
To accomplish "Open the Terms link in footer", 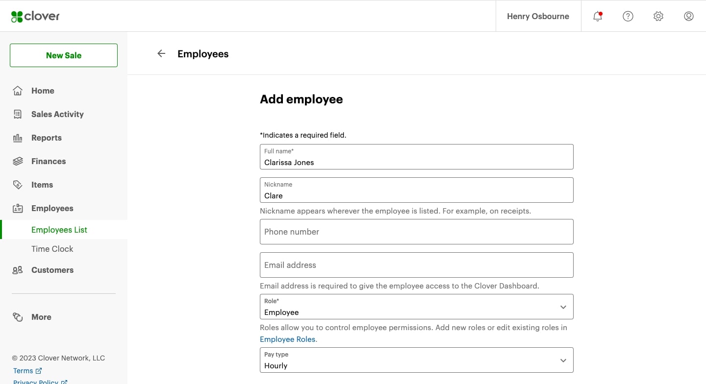I will (x=23, y=371).
